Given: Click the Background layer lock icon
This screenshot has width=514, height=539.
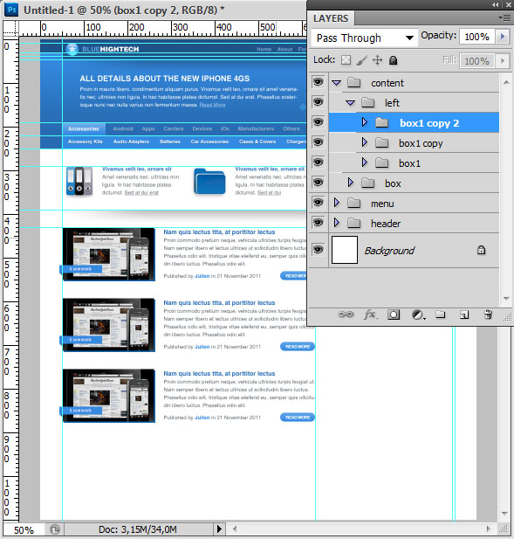Looking at the screenshot, I should [x=481, y=250].
